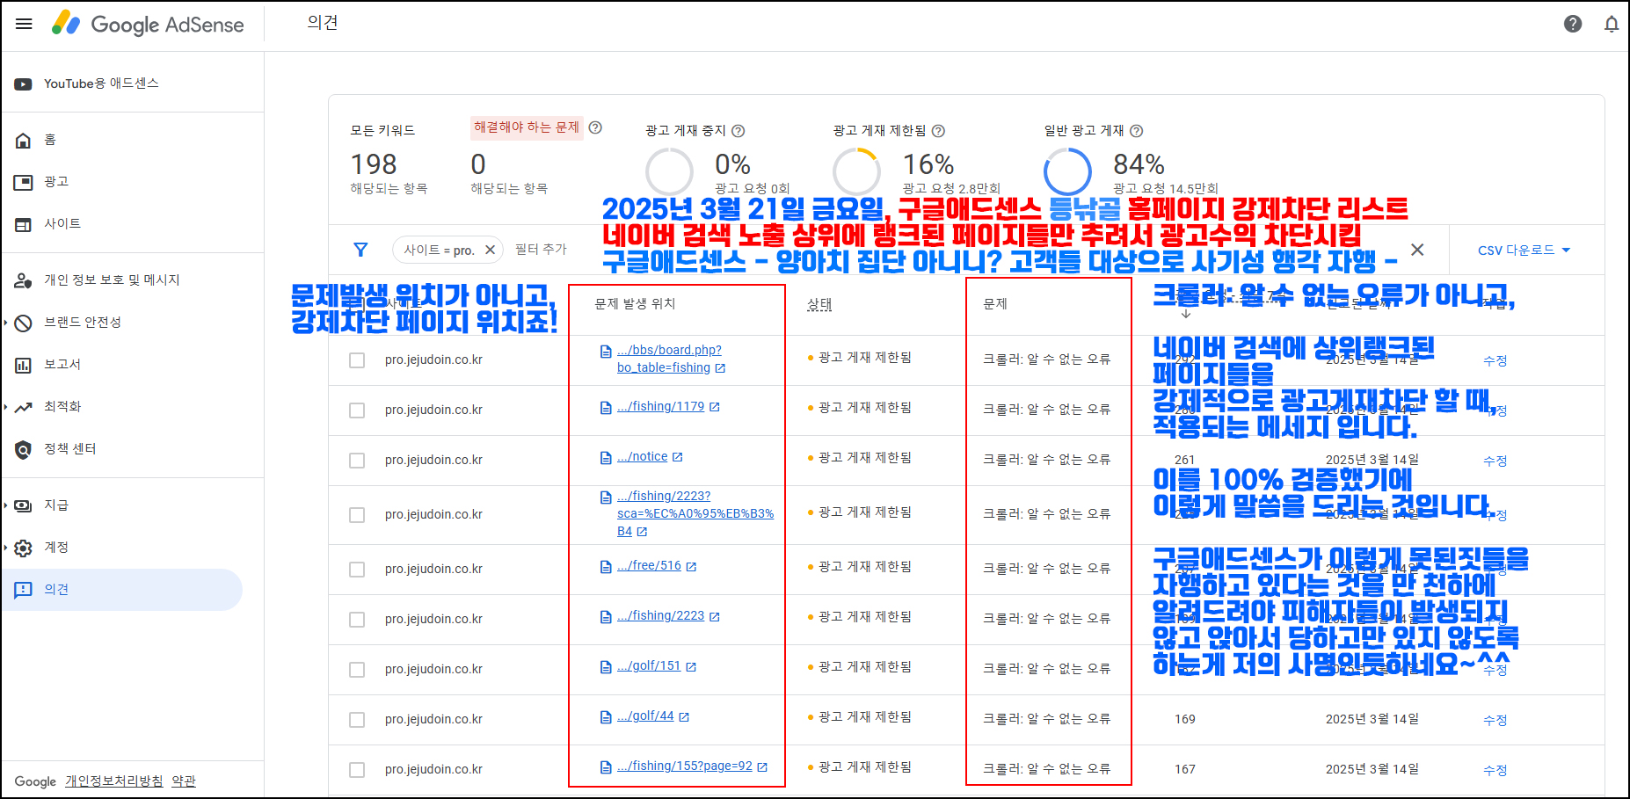Help icon next to 광고 게재 중지

[x=739, y=131]
